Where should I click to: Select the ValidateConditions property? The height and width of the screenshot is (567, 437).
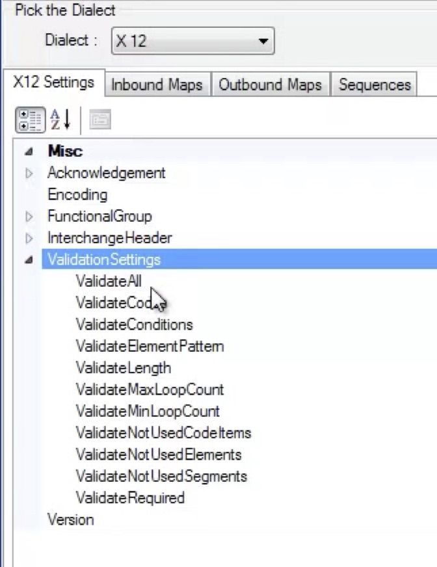(x=134, y=324)
